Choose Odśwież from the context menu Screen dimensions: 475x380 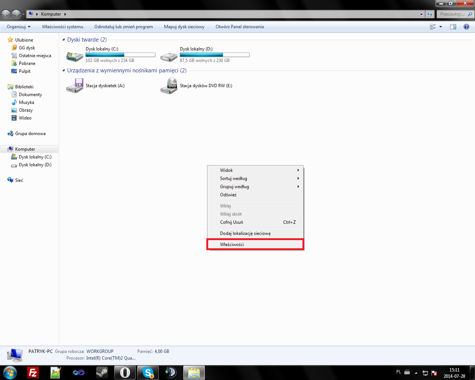(255, 195)
